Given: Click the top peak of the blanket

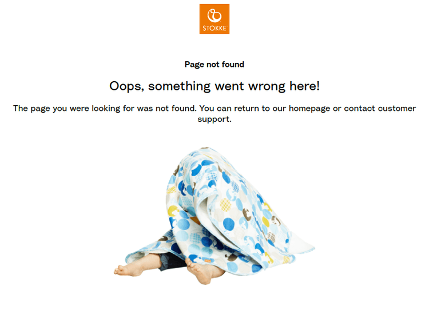Looking at the screenshot, I should point(205,149).
